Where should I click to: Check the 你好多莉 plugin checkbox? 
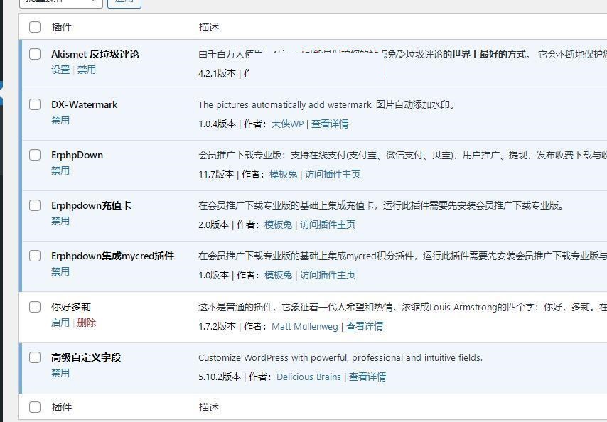[35, 307]
